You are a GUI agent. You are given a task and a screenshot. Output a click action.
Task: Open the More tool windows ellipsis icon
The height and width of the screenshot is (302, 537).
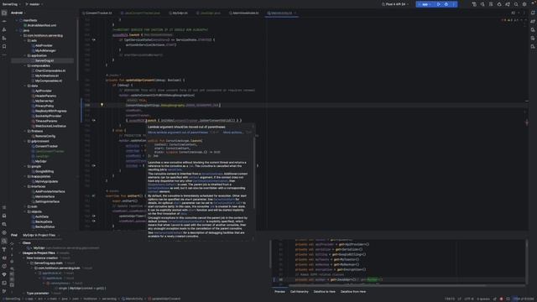coord(4,55)
